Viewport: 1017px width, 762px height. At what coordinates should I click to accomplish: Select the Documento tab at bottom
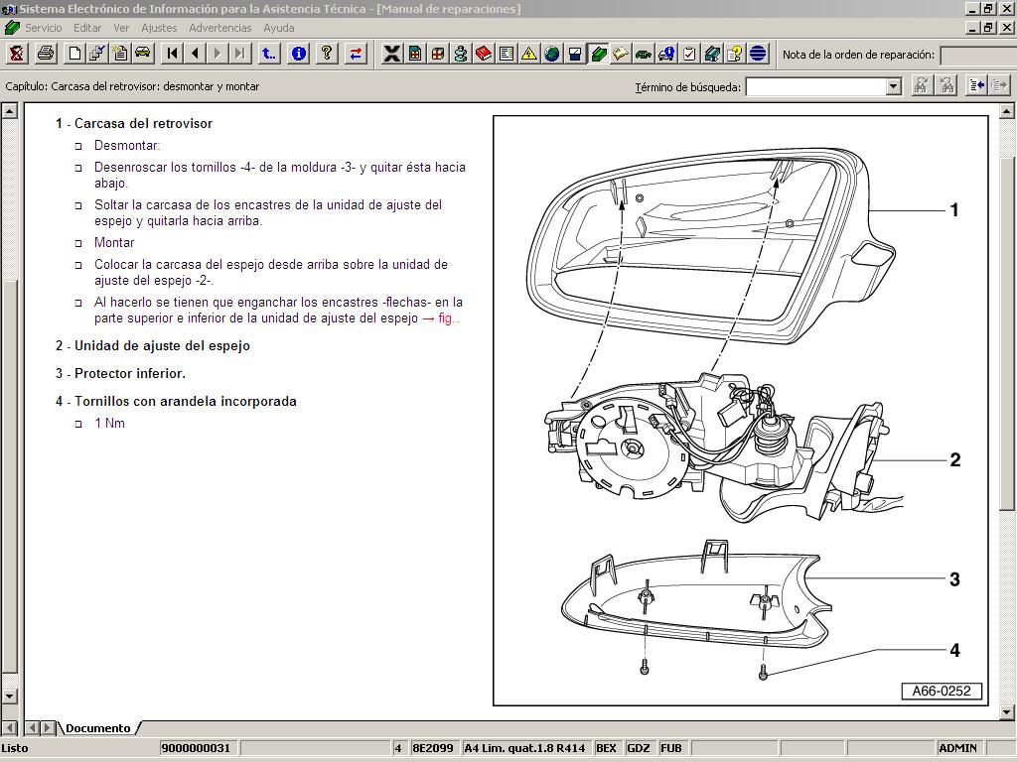(x=98, y=727)
